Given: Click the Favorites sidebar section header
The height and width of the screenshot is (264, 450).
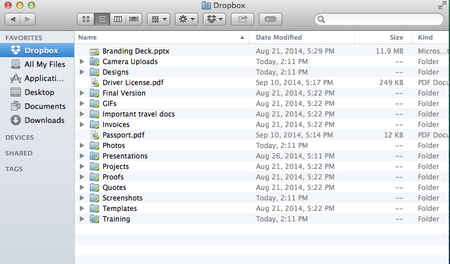Looking at the screenshot, I should (24, 38).
